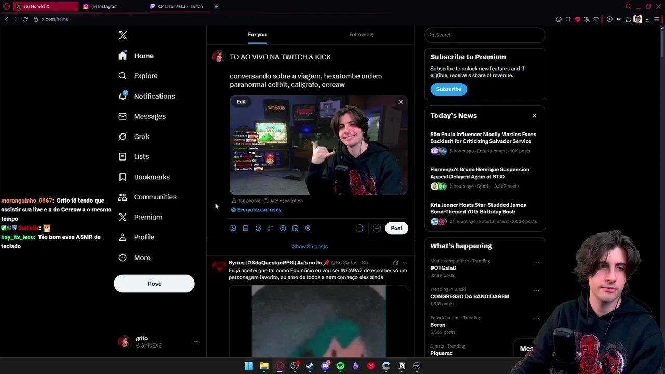Image resolution: width=665 pixels, height=374 pixels.
Task: Open the Everyone can reply selector
Action: pos(256,210)
